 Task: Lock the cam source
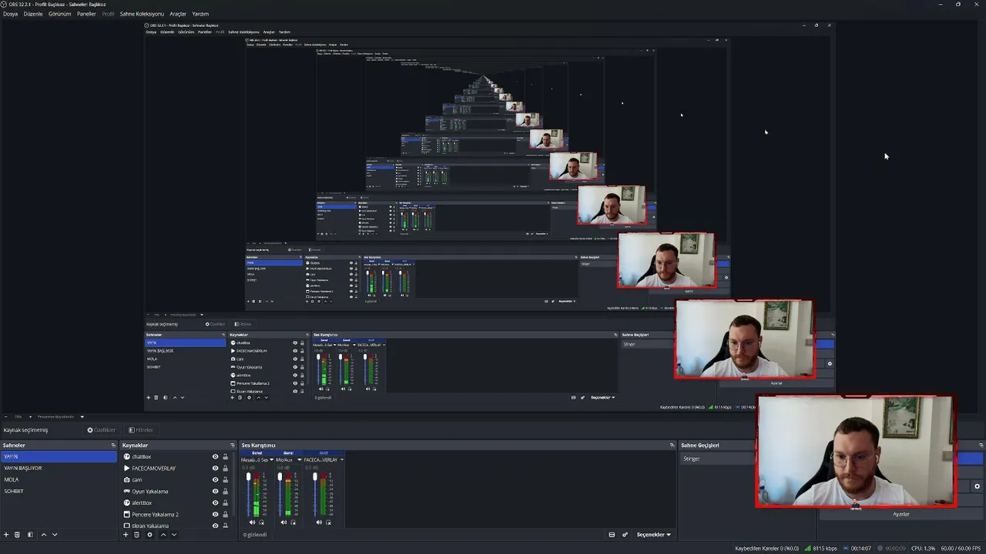(225, 479)
